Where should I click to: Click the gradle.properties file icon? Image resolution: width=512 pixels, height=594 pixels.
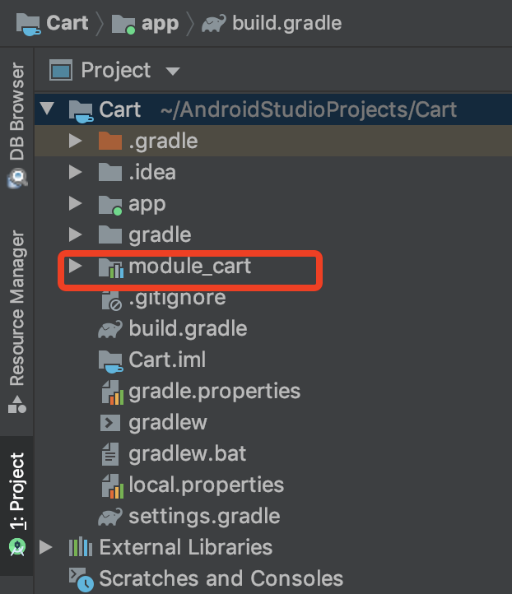[x=113, y=392]
